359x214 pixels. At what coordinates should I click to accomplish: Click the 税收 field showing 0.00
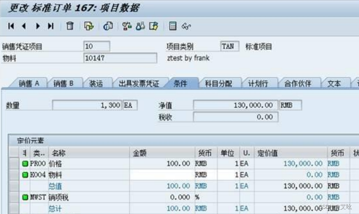point(235,117)
